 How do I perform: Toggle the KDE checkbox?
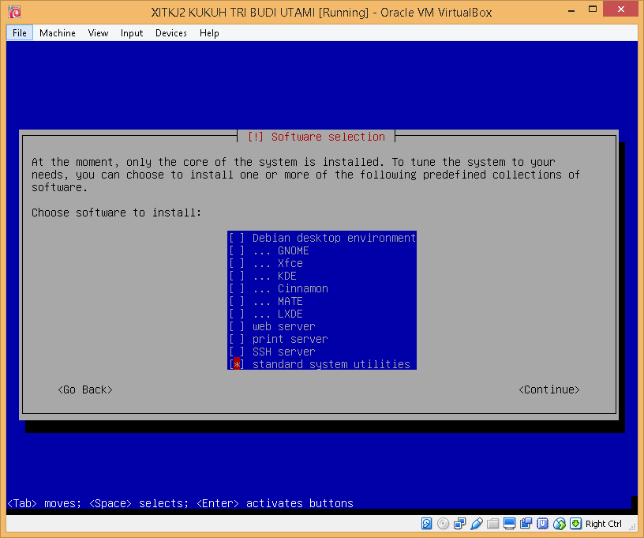click(x=237, y=276)
